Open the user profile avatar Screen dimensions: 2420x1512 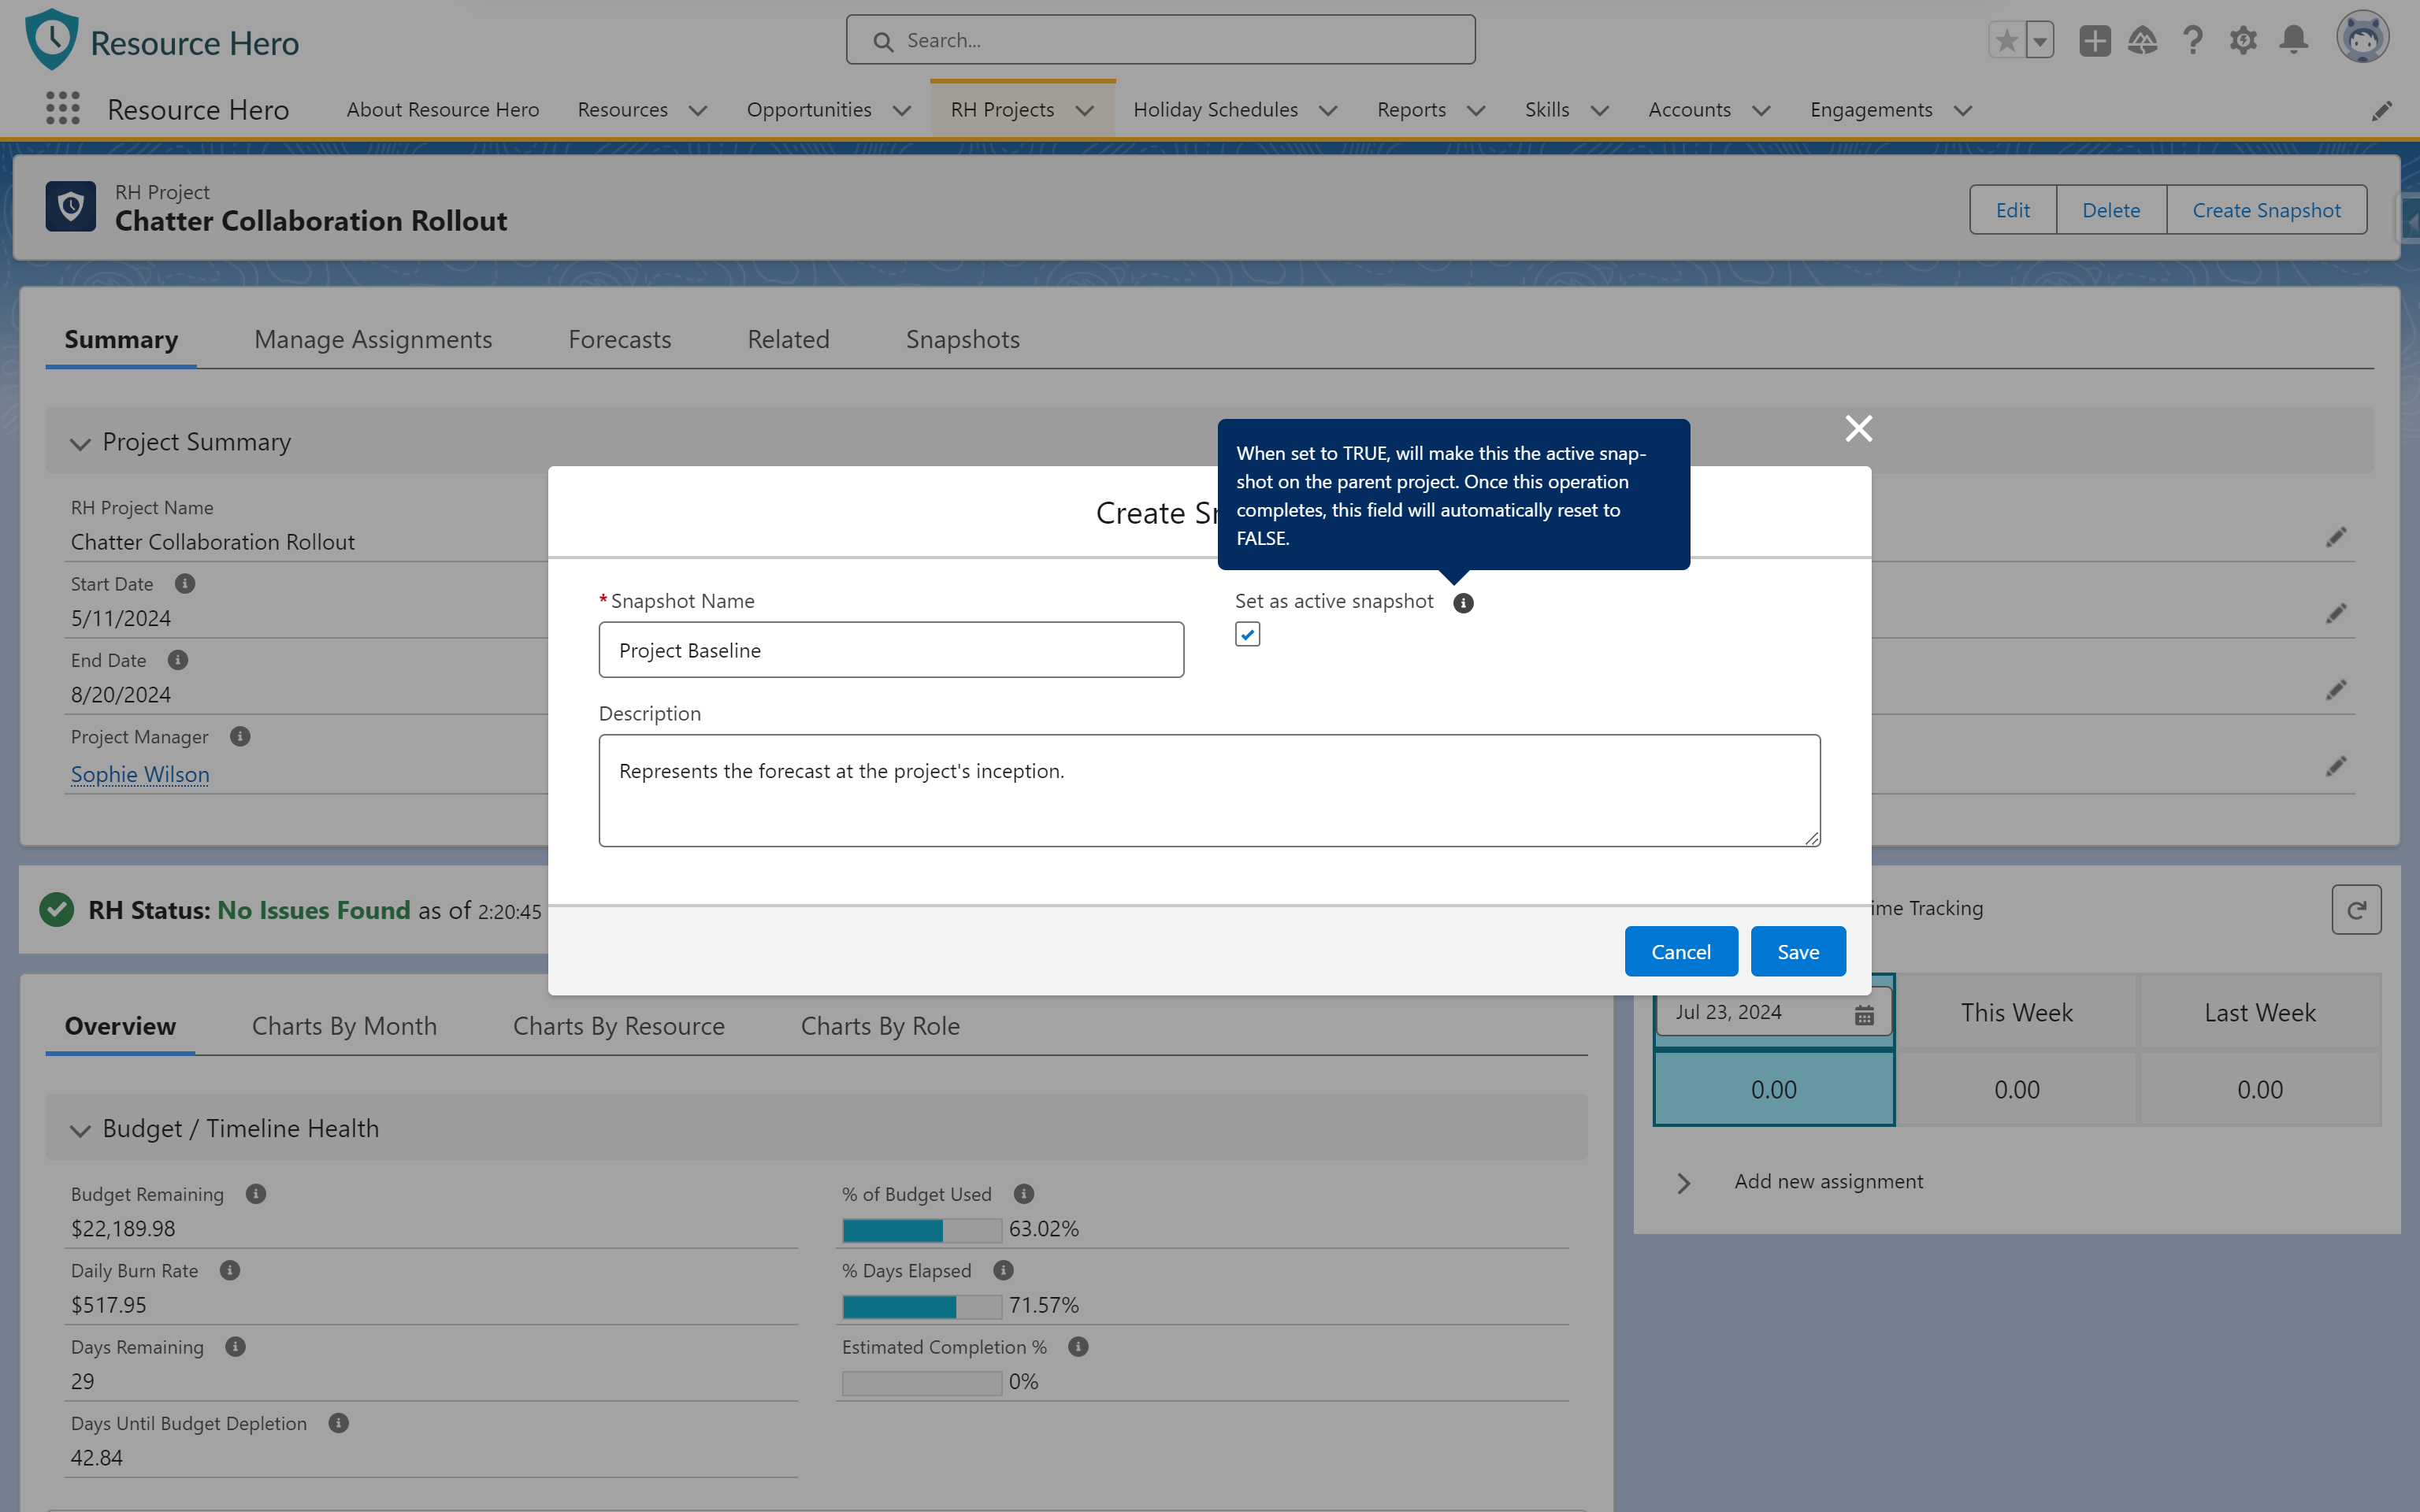(x=2362, y=38)
